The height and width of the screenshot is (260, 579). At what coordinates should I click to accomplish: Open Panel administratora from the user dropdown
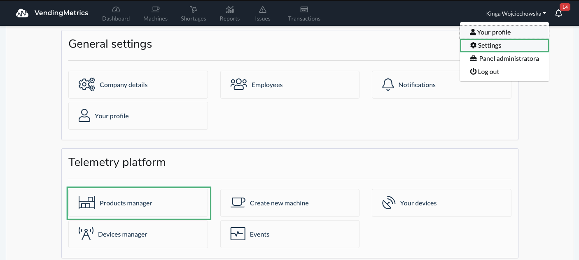coord(504,58)
